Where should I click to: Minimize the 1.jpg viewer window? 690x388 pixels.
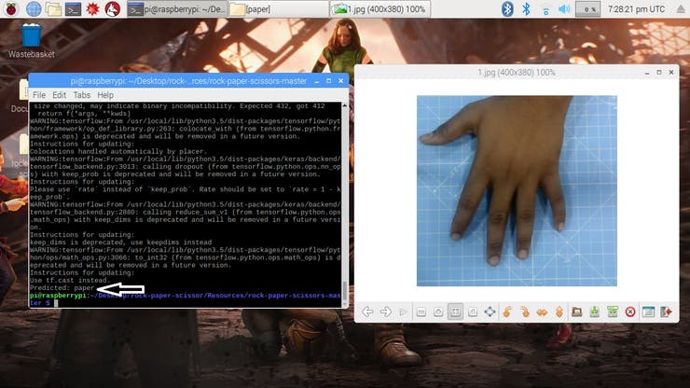647,72
